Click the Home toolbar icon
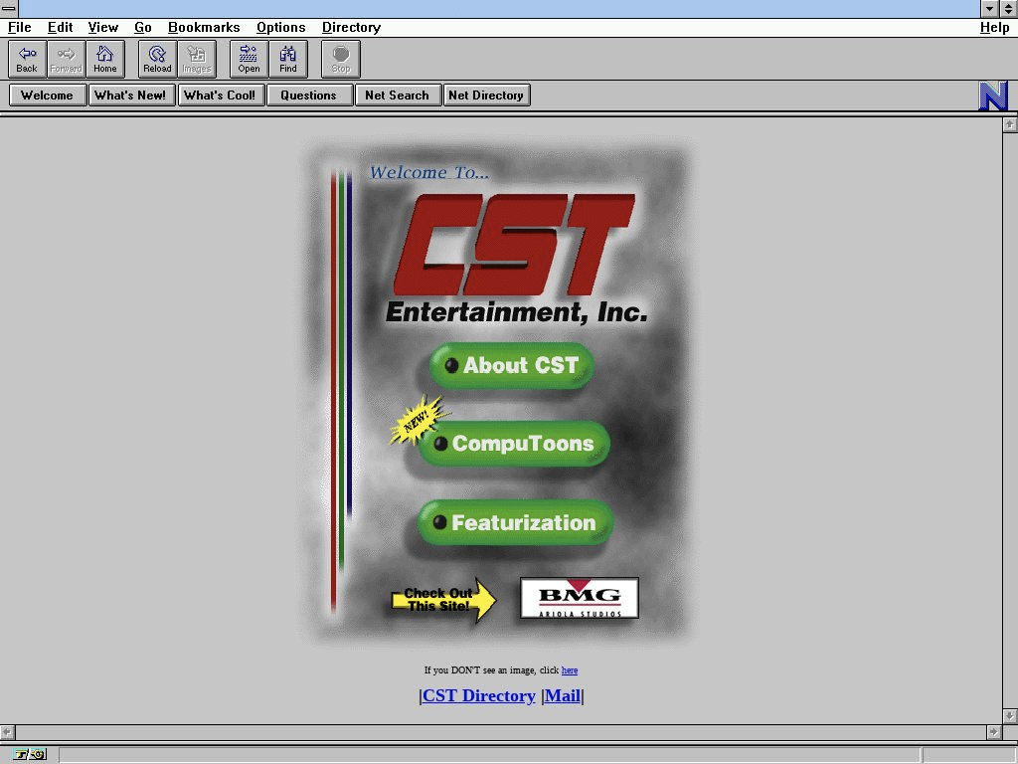 [105, 59]
